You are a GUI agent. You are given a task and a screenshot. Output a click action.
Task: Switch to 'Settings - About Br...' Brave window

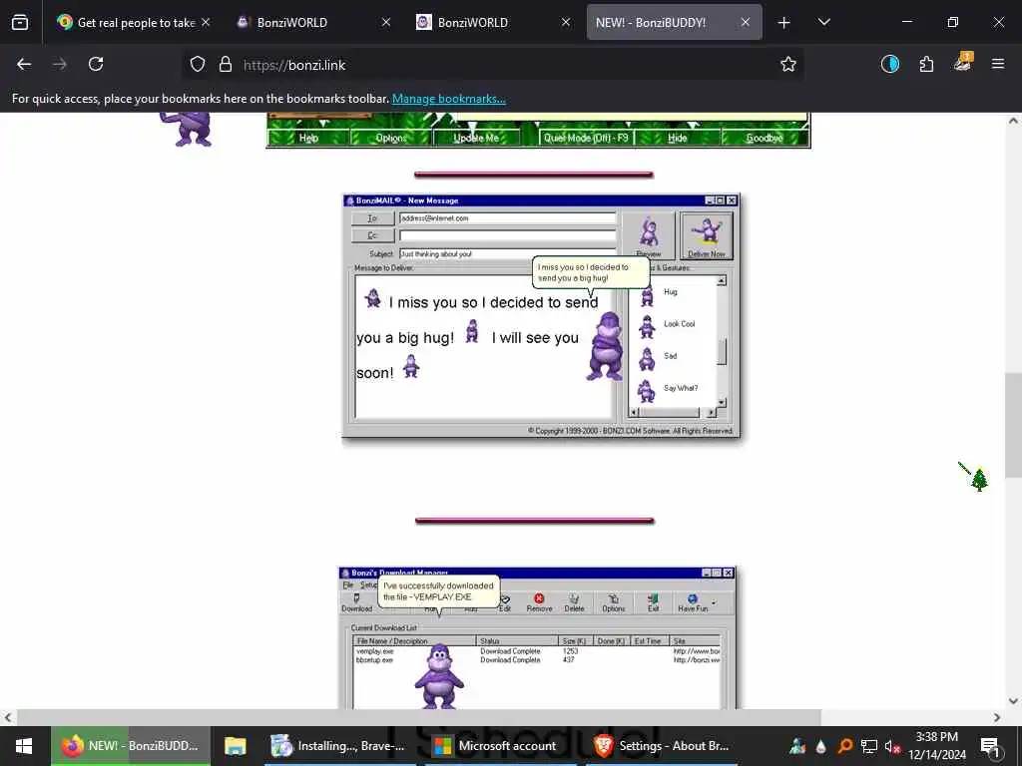point(662,746)
